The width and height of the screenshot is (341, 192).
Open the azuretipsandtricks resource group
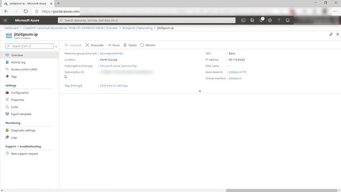click(x=111, y=53)
